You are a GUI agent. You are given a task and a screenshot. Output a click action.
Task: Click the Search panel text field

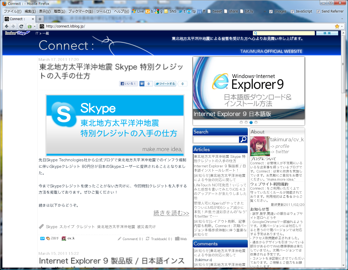tap(216, 140)
